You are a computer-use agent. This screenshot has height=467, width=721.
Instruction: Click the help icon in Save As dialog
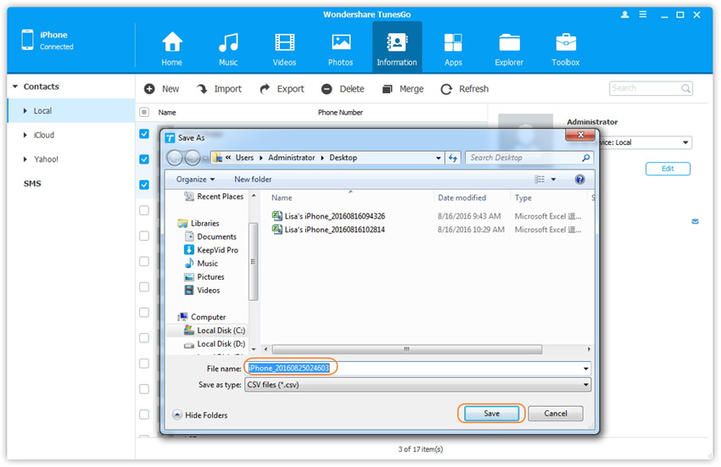coord(580,180)
